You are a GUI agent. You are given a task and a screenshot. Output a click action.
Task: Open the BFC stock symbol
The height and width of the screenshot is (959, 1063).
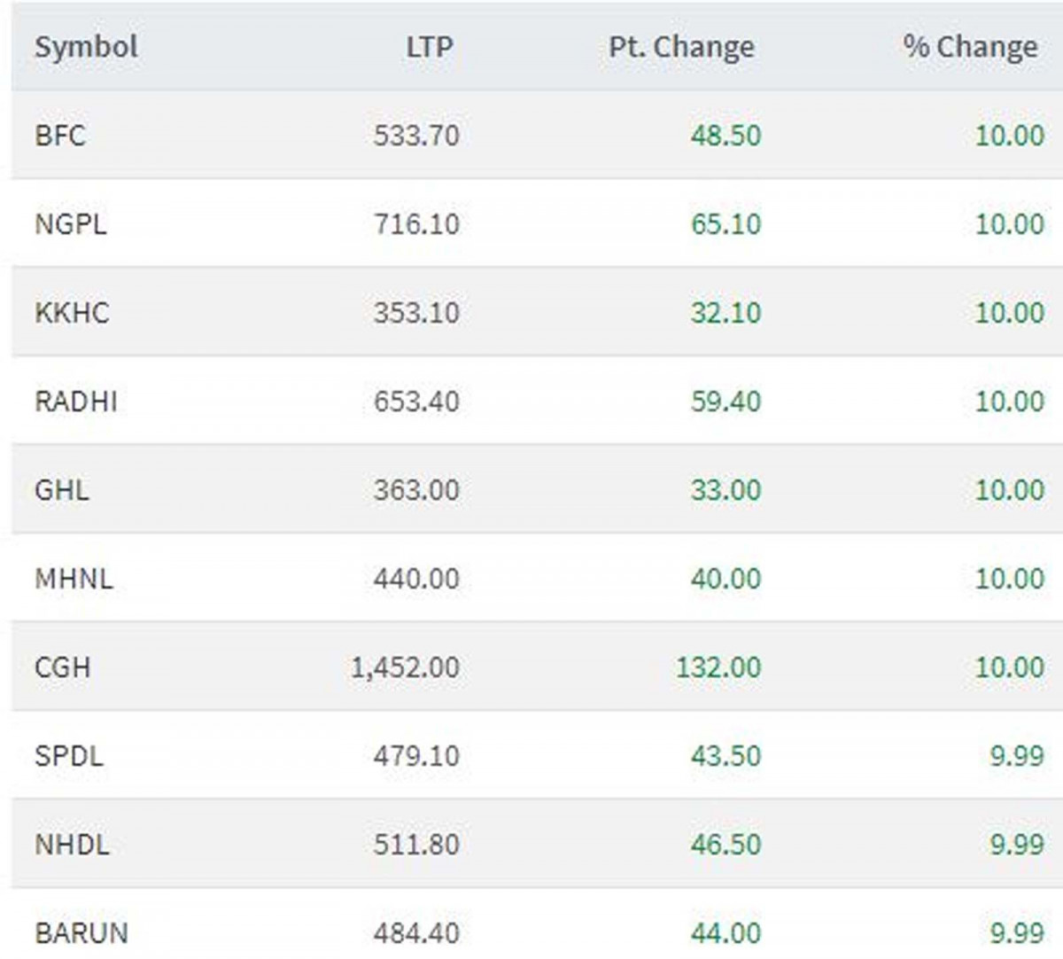pyautogui.click(x=60, y=136)
